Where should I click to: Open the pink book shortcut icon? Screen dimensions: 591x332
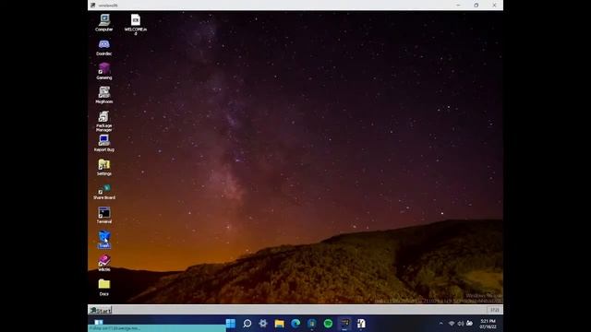coord(104,263)
